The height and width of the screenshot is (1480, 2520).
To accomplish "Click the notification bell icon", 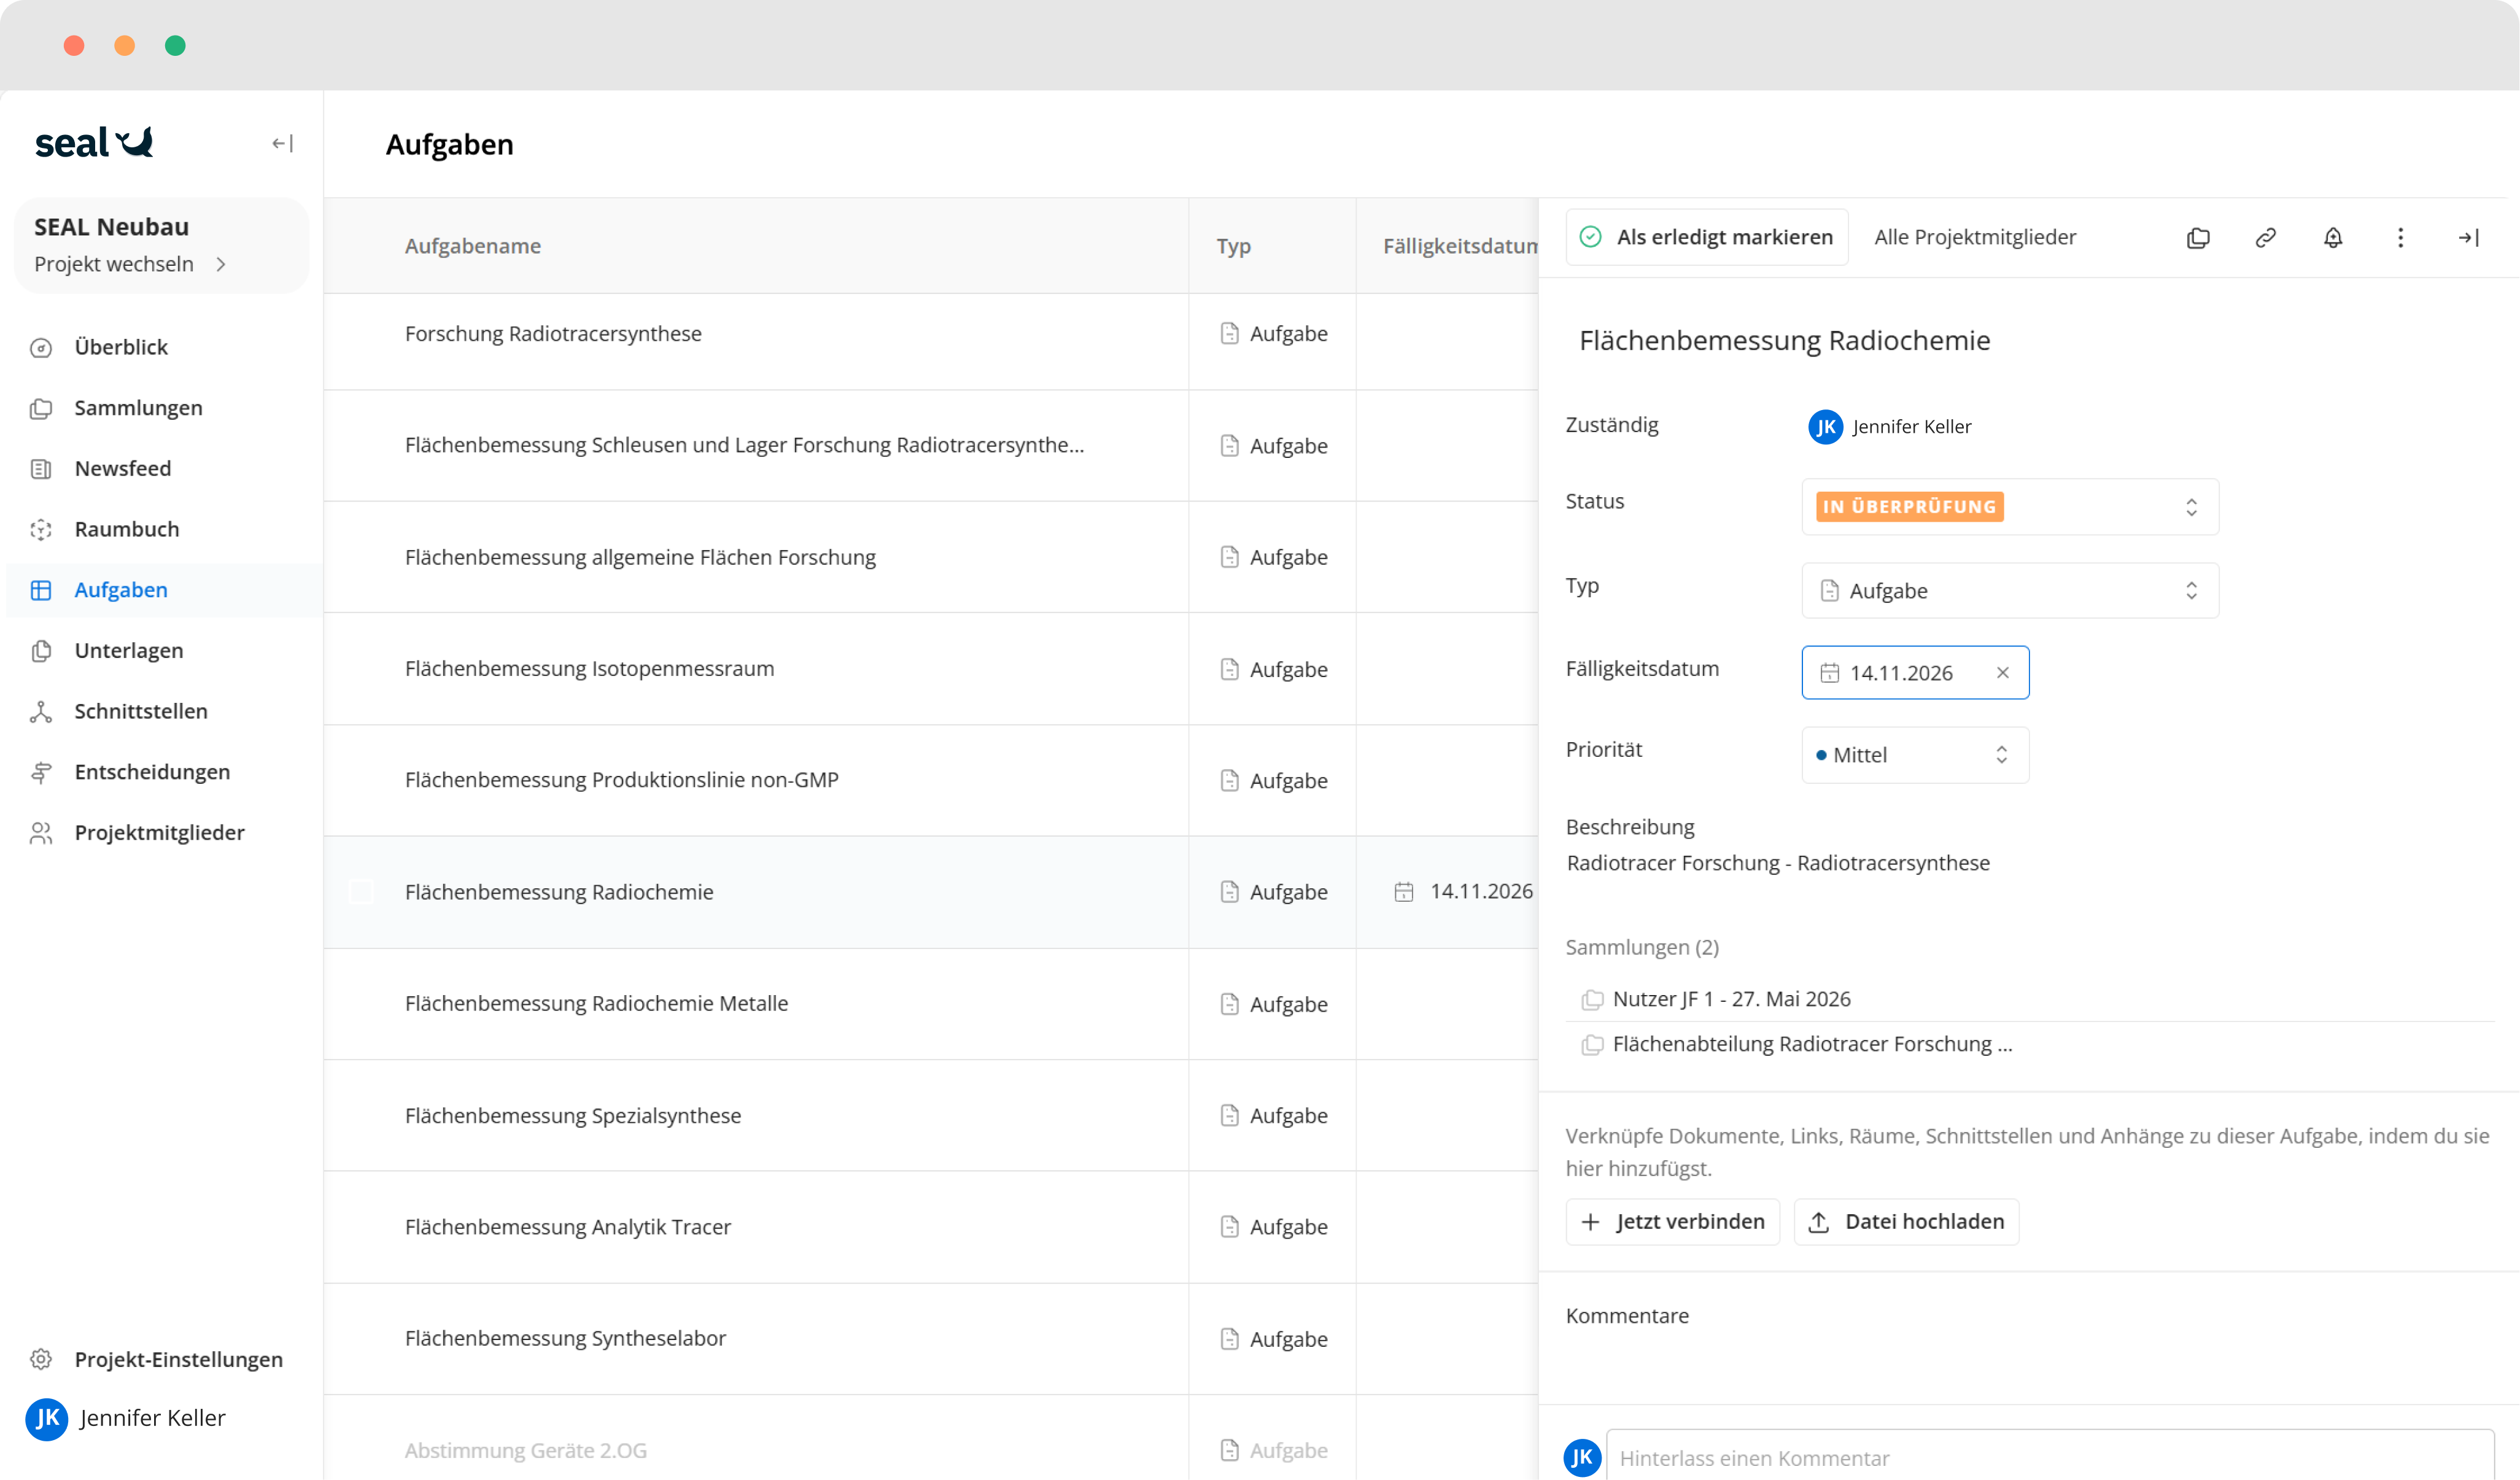I will (x=2332, y=238).
